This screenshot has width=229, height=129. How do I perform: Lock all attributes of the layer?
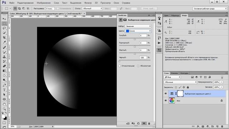point(188,87)
